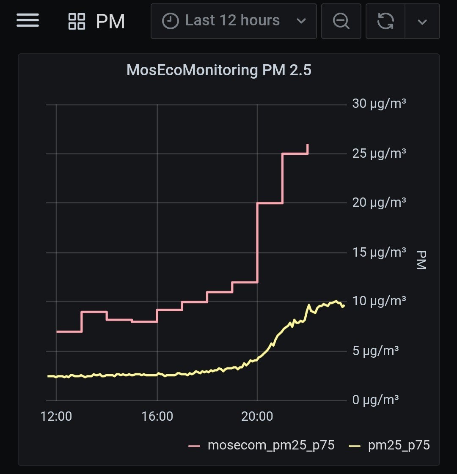Click the 20 µg/m³ axis label
457x474 pixels.
(x=379, y=203)
